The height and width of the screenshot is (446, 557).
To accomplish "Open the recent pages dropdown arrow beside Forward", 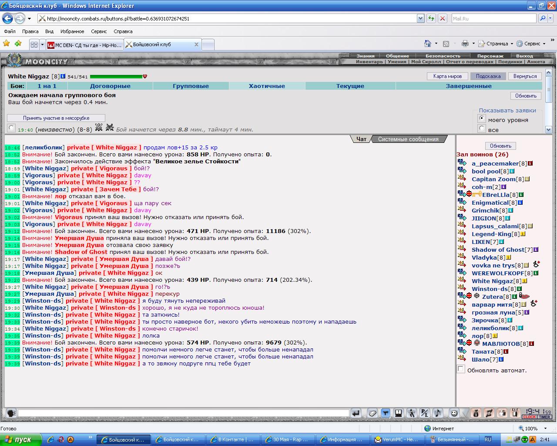I will tap(29, 19).
